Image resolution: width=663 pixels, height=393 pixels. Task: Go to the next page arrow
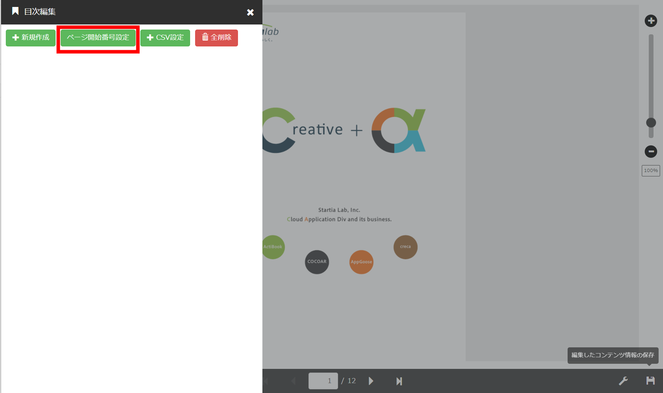pyautogui.click(x=371, y=381)
